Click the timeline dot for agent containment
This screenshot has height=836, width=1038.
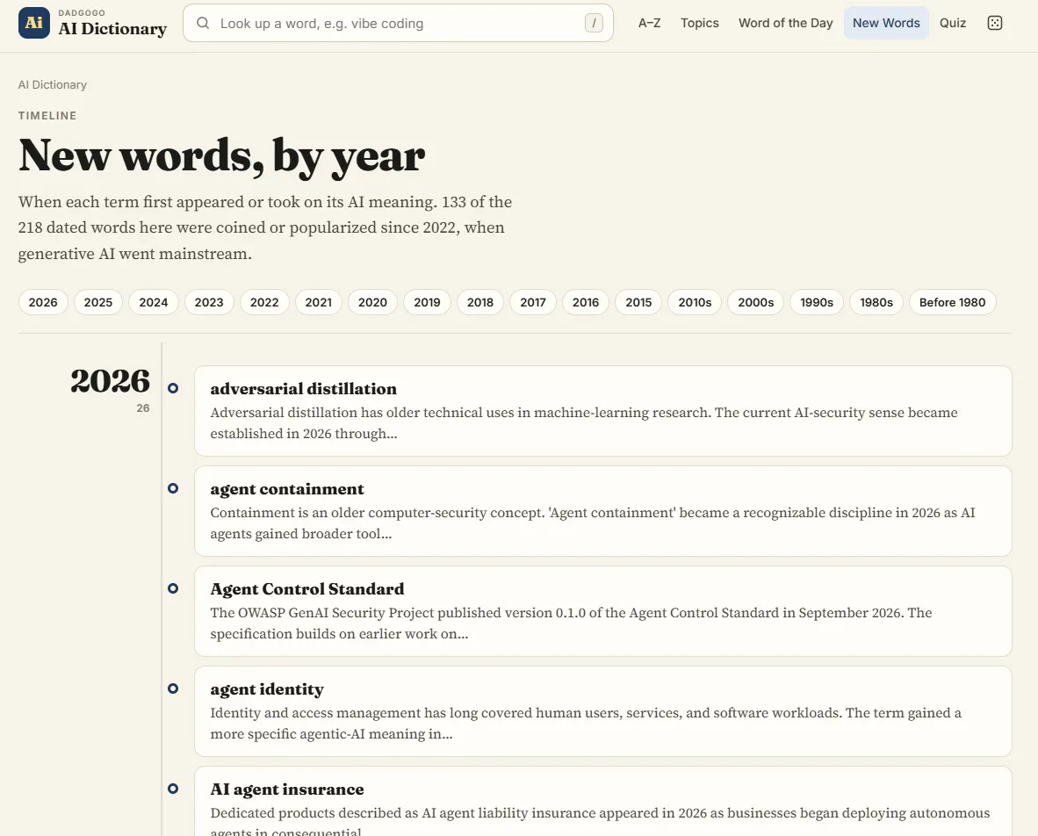173,488
